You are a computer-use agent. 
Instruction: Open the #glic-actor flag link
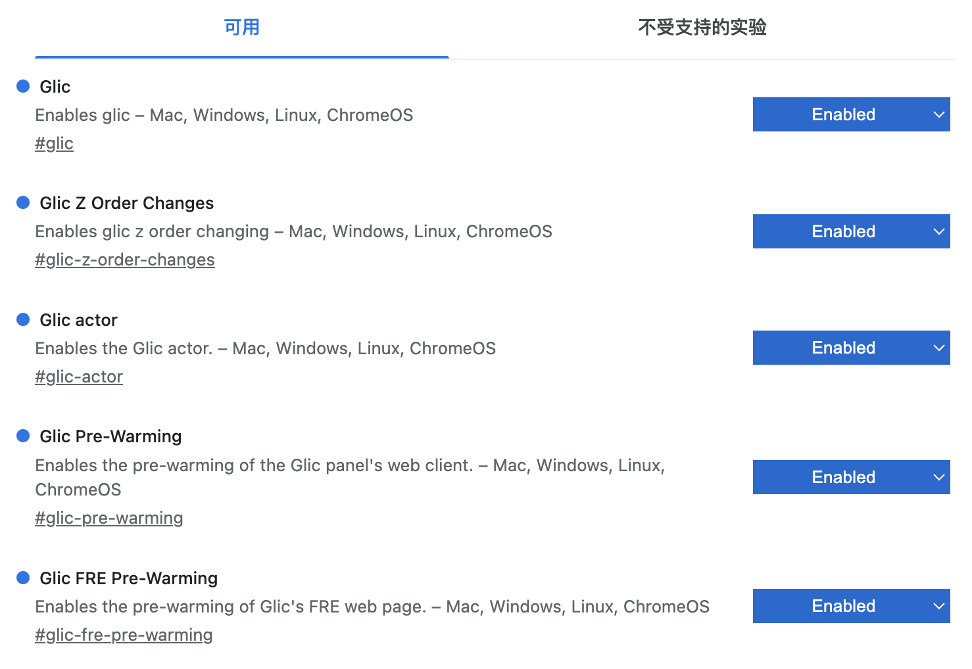pos(78,376)
